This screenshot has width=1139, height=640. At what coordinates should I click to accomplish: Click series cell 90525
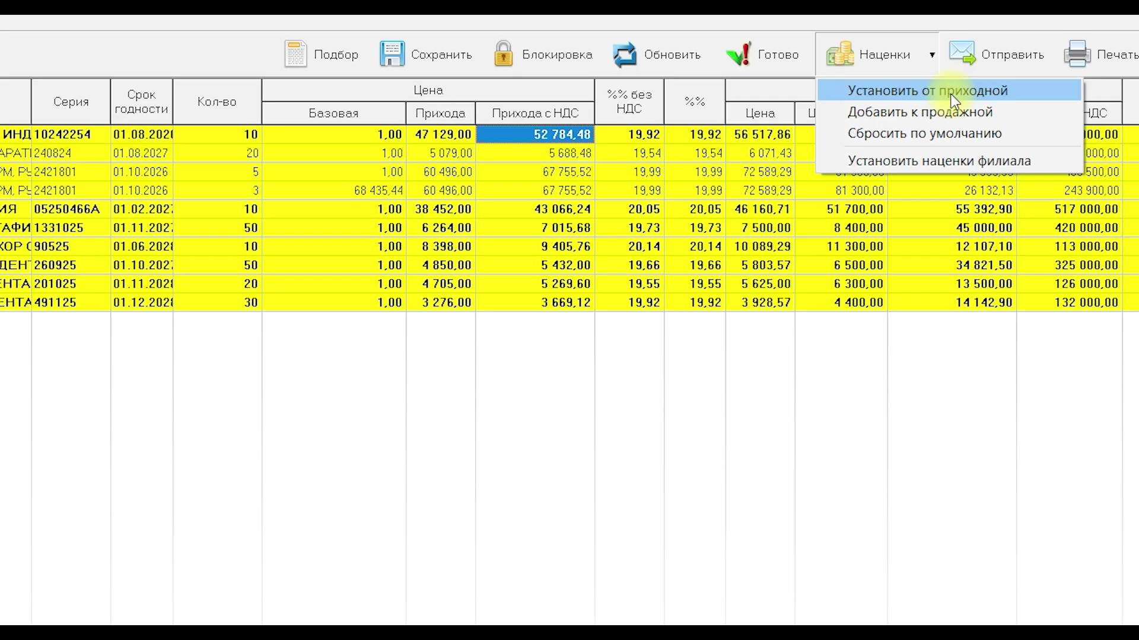[x=71, y=247]
